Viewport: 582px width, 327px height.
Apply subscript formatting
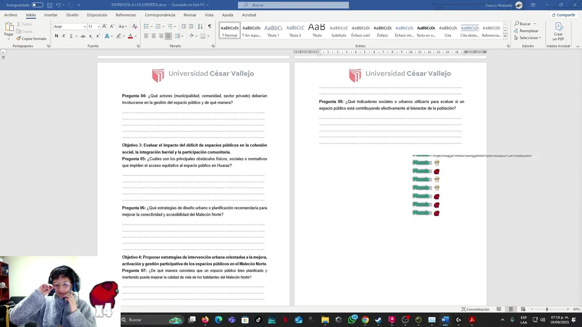tap(90, 36)
